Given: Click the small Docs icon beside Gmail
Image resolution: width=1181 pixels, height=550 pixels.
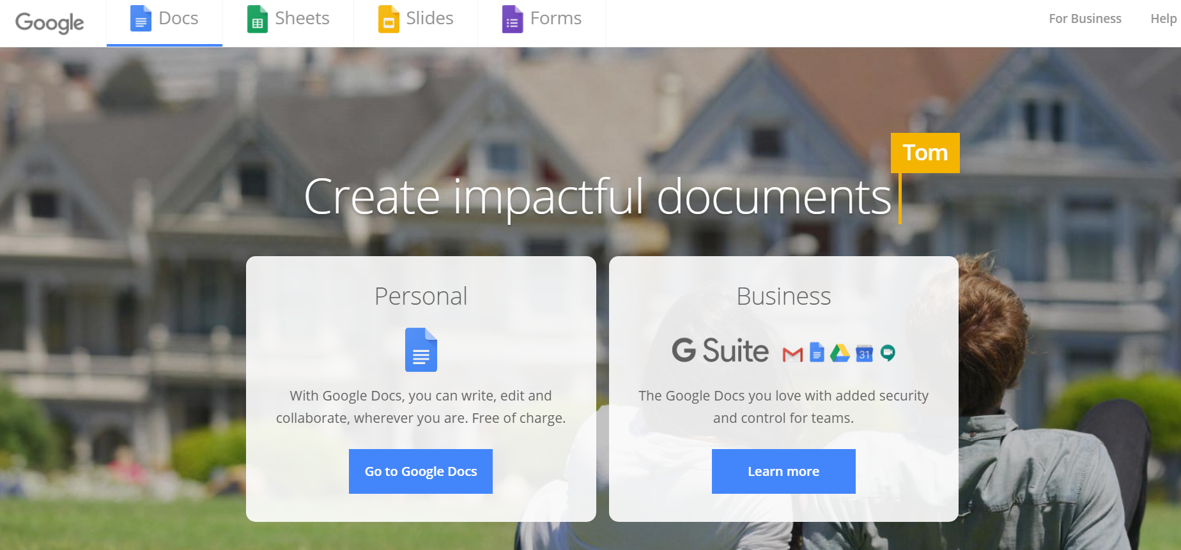Looking at the screenshot, I should coord(817,352).
